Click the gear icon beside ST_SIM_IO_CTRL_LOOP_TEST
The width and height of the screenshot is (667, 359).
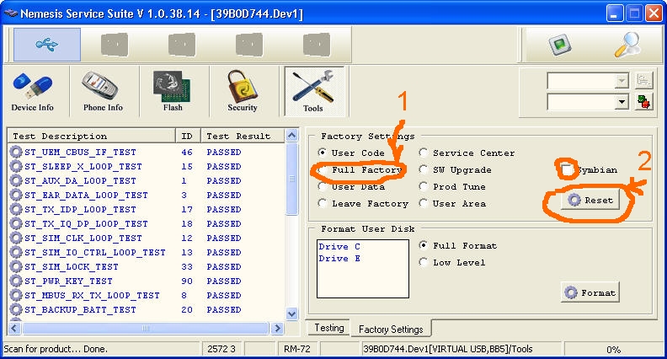(x=16, y=253)
